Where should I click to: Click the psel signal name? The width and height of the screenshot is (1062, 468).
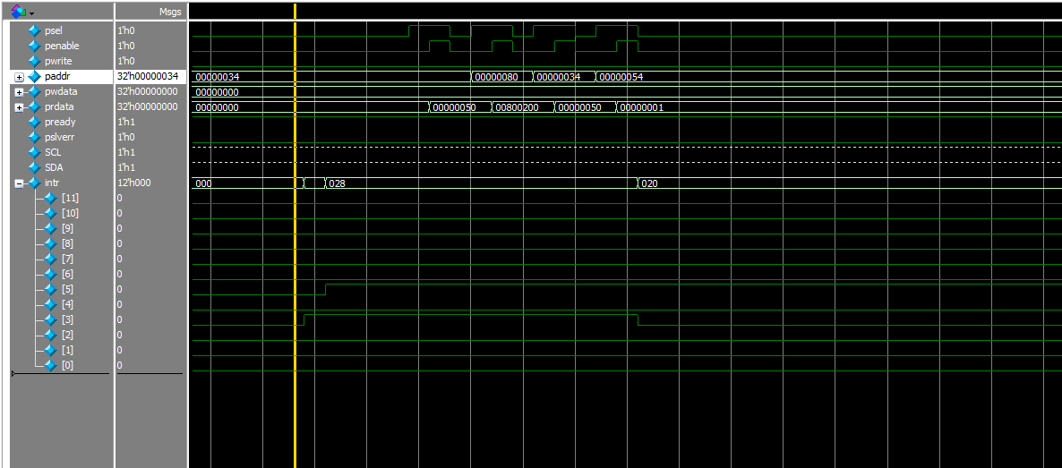click(x=53, y=31)
